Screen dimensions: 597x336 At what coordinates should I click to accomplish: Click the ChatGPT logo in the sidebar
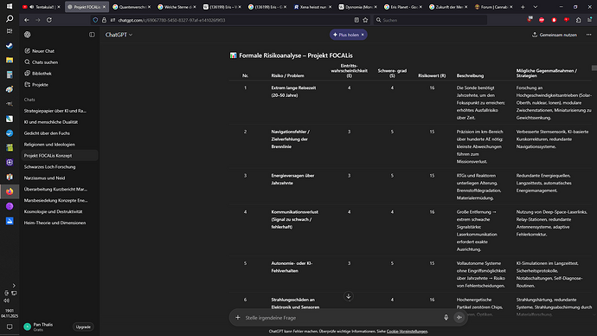[28, 35]
